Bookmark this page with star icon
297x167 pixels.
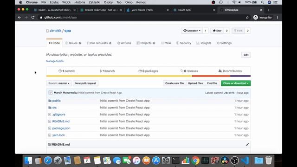click(x=247, y=18)
